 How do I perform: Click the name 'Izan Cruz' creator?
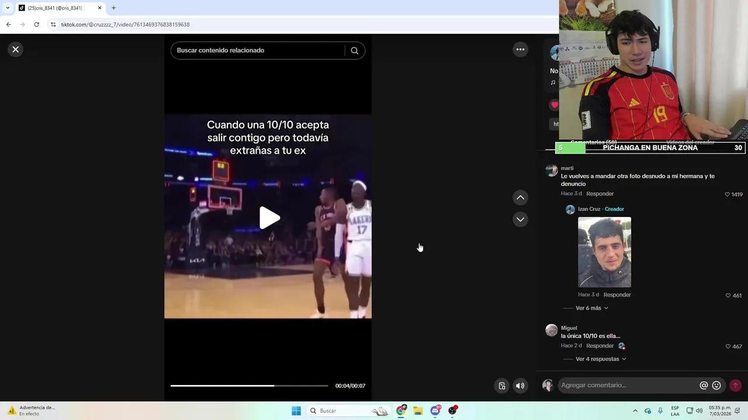click(589, 209)
